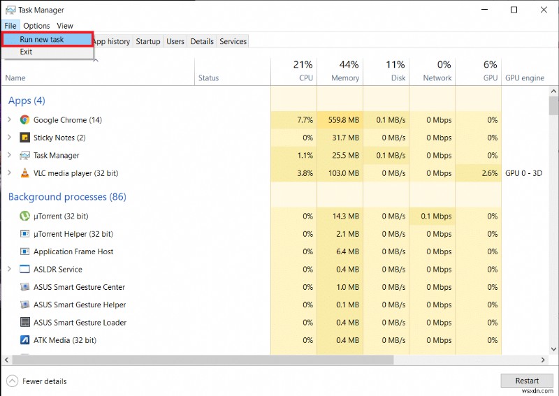Click the horizontal scrollbar thumb
Screen dimensions: 559x396
pyautogui.click(x=203, y=360)
